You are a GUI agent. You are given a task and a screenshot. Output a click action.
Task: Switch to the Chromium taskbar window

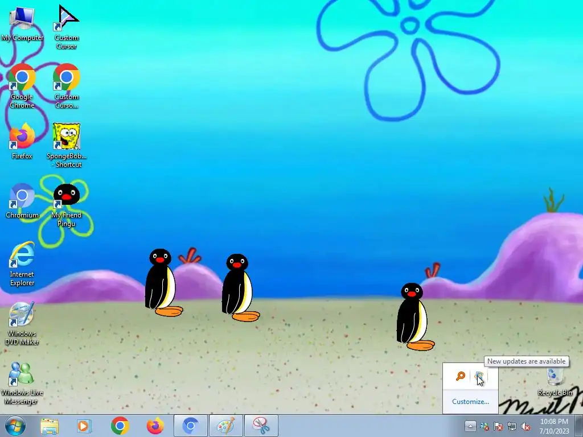point(191,426)
